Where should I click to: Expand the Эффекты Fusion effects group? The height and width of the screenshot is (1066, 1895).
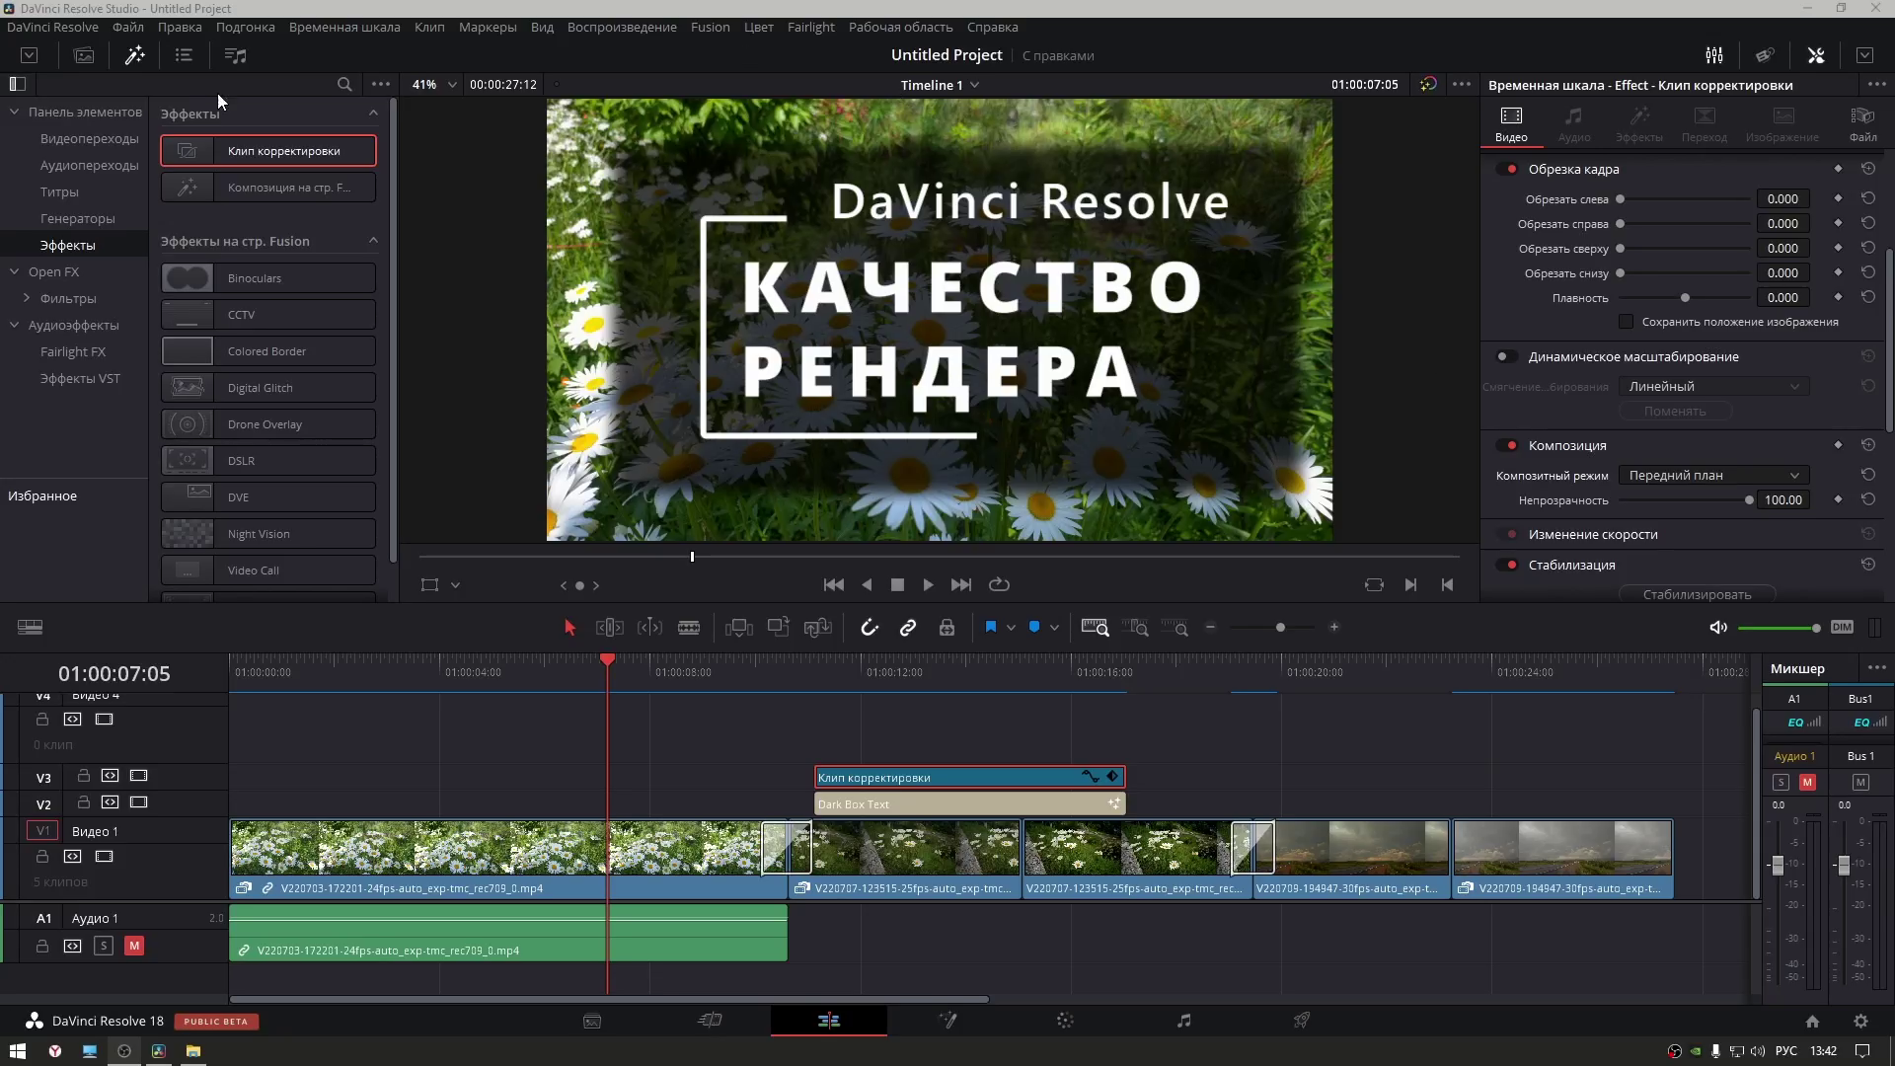375,241
